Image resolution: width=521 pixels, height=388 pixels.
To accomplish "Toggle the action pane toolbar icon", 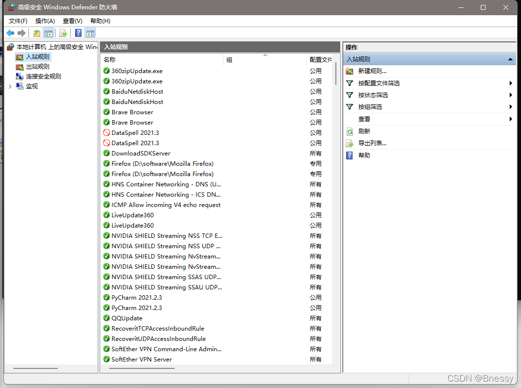I will 90,33.
